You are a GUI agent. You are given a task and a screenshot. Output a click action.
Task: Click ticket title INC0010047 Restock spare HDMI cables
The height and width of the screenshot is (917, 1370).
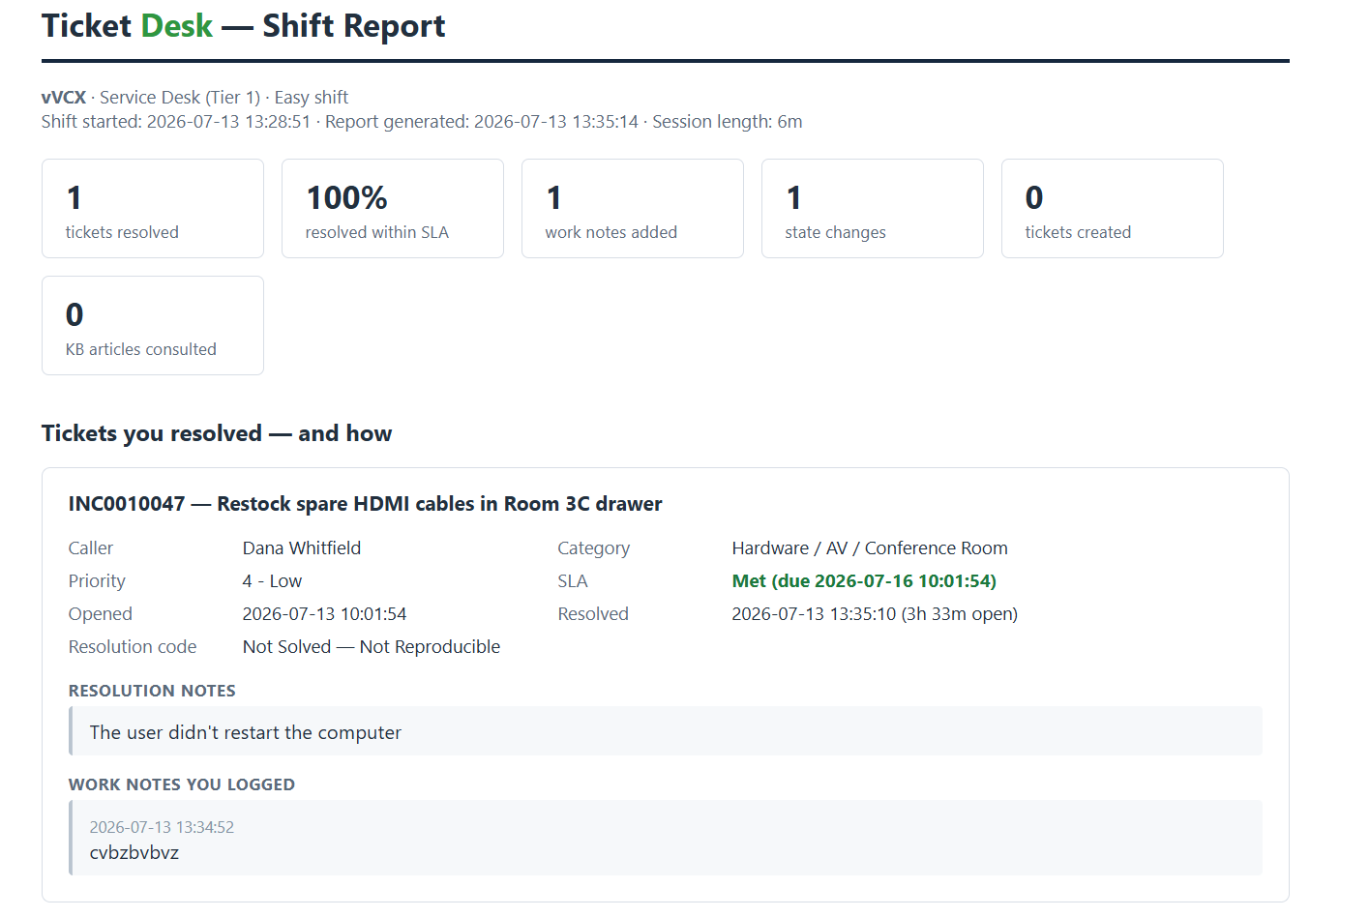365,504
